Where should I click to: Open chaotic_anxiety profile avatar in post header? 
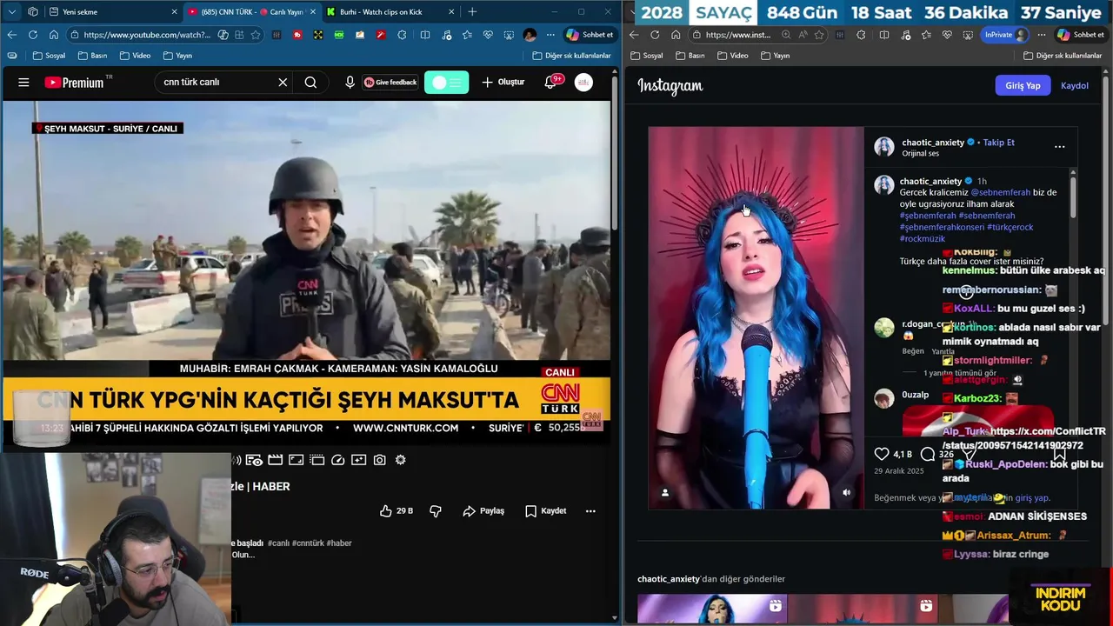point(884,147)
